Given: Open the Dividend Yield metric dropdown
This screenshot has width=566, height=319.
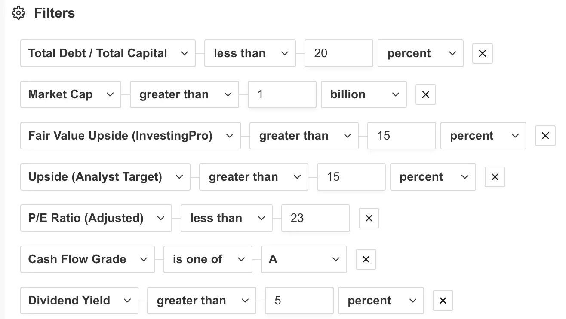Looking at the screenshot, I should (x=80, y=301).
